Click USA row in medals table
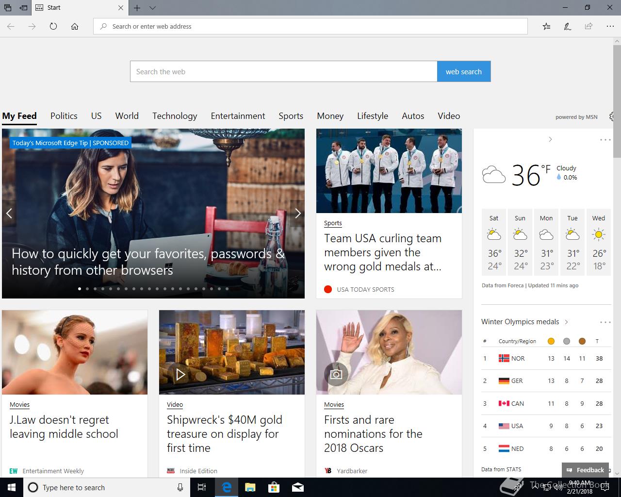The image size is (621, 497). coord(546,426)
